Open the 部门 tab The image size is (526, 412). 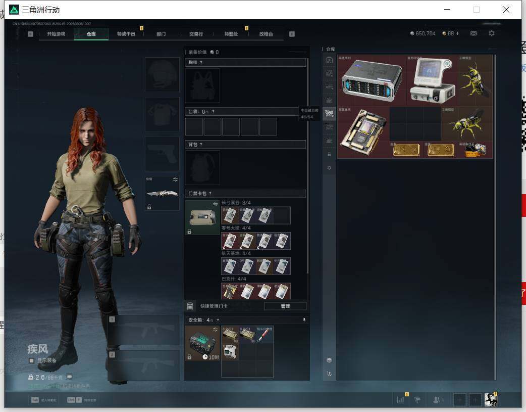click(161, 34)
